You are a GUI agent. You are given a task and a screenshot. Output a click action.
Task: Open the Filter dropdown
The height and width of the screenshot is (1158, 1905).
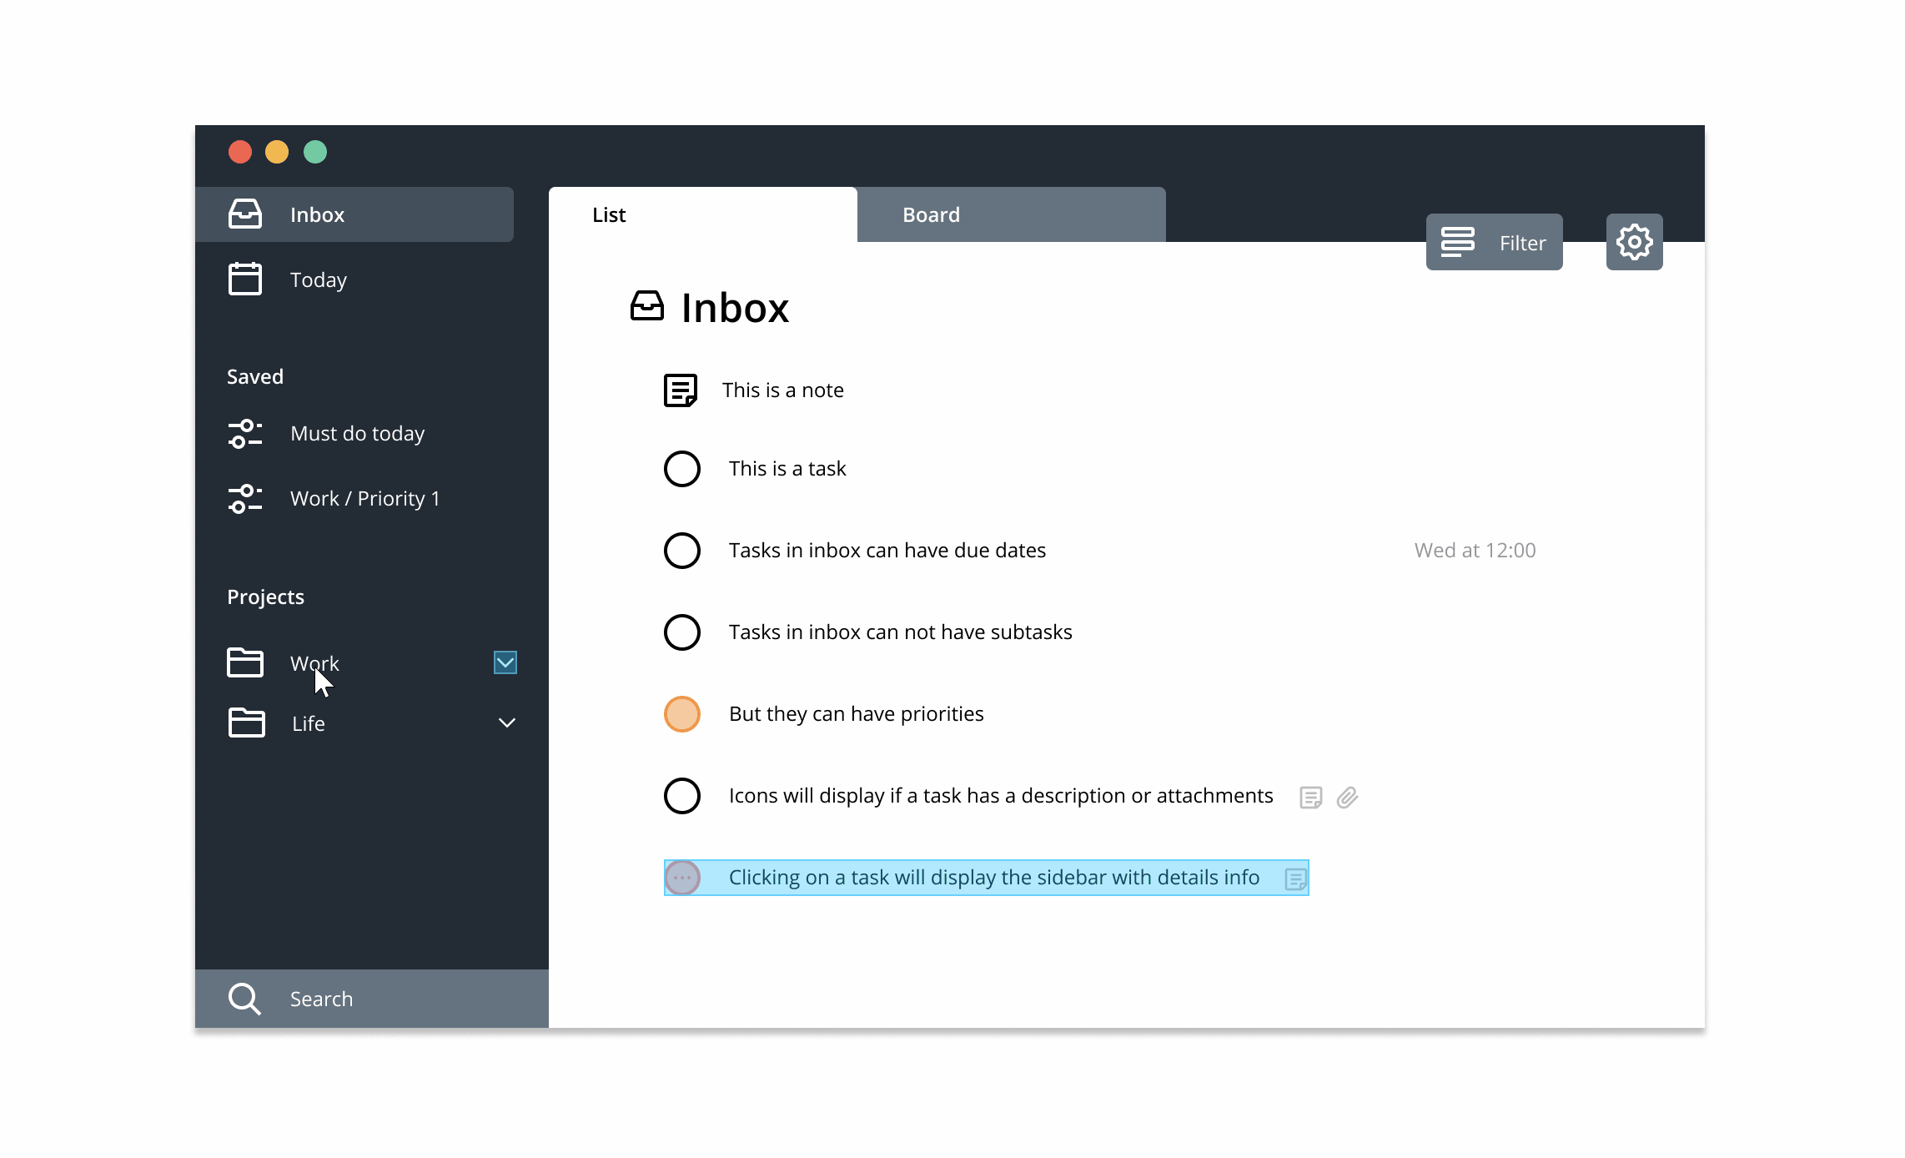pos(1494,243)
